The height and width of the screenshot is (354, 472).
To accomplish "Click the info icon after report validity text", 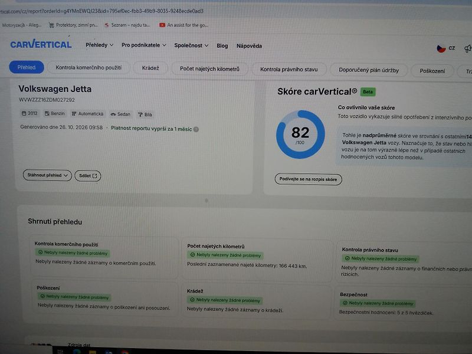I will (x=196, y=129).
